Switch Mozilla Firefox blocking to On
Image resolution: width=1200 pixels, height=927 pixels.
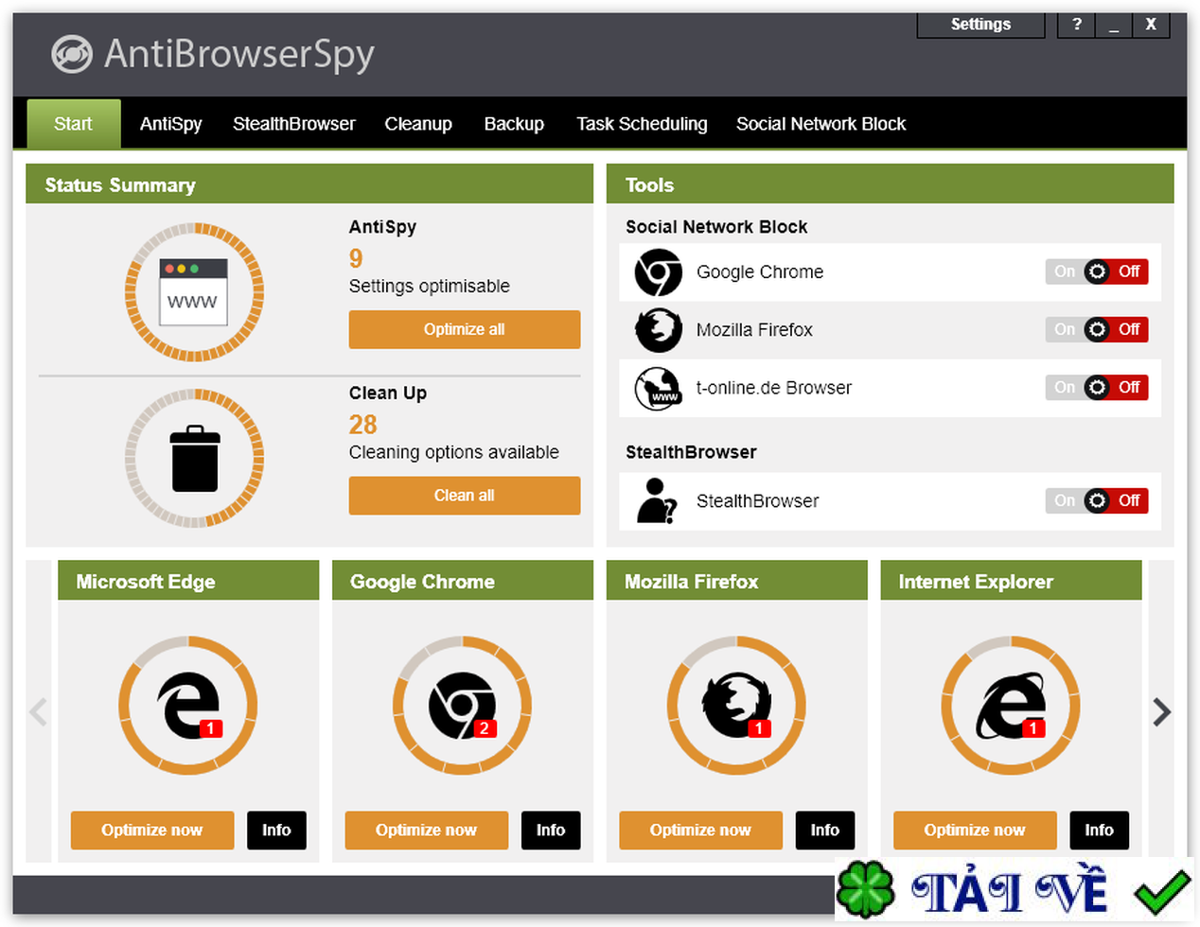(x=1064, y=329)
